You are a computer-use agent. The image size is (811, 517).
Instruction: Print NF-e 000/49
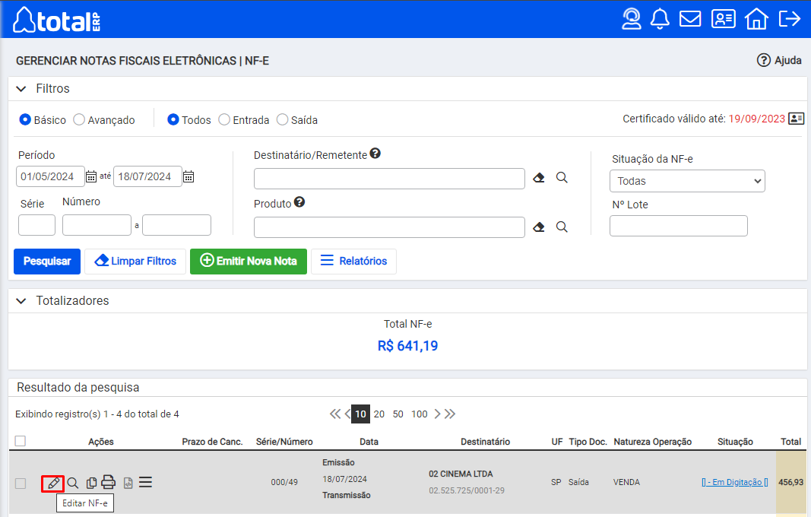108,482
